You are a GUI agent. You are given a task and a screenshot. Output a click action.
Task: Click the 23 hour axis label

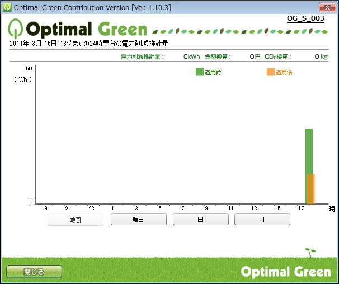tap(91, 208)
